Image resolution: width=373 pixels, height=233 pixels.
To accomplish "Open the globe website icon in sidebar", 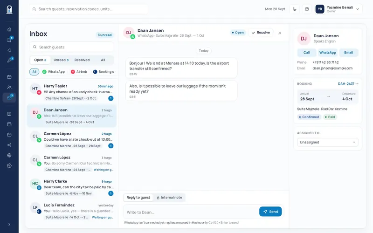I will (x=9, y=155).
